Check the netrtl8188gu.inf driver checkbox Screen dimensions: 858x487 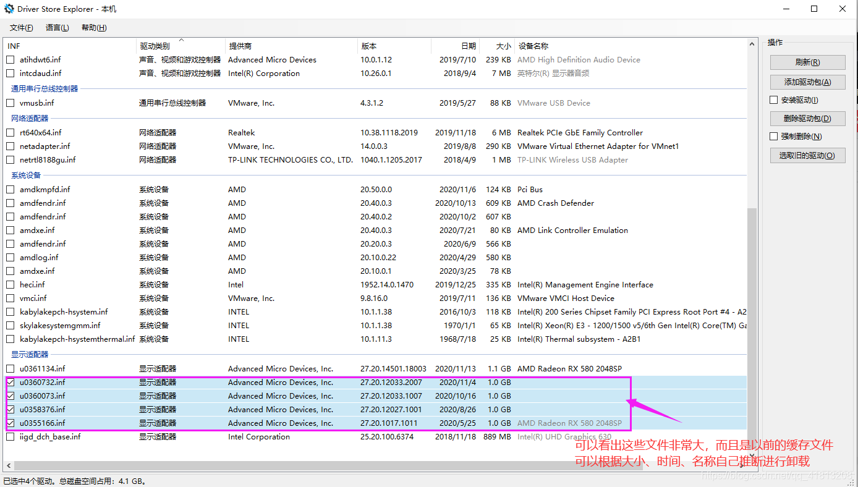(x=10, y=160)
